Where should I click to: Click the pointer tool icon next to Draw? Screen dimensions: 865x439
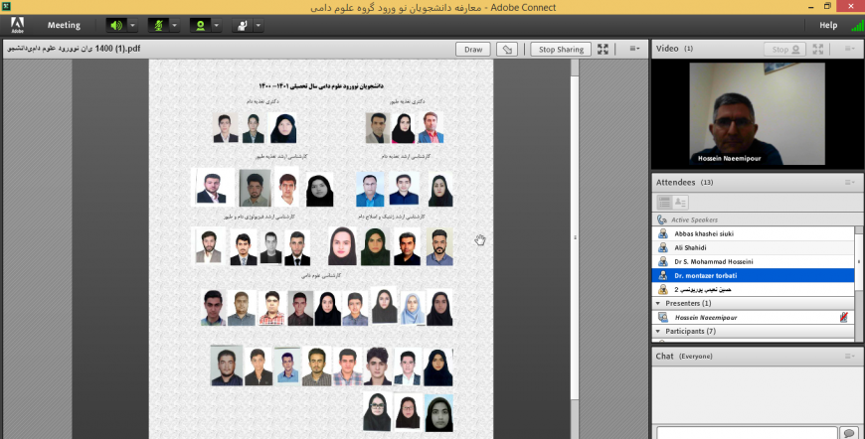(x=506, y=49)
